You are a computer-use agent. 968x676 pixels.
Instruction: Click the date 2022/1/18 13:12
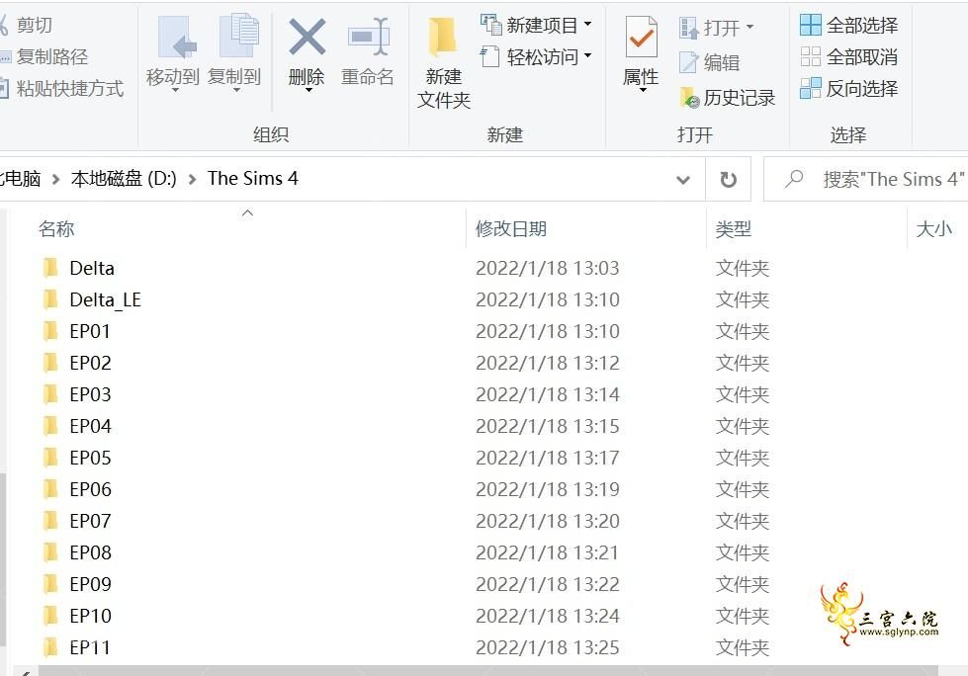(x=548, y=363)
